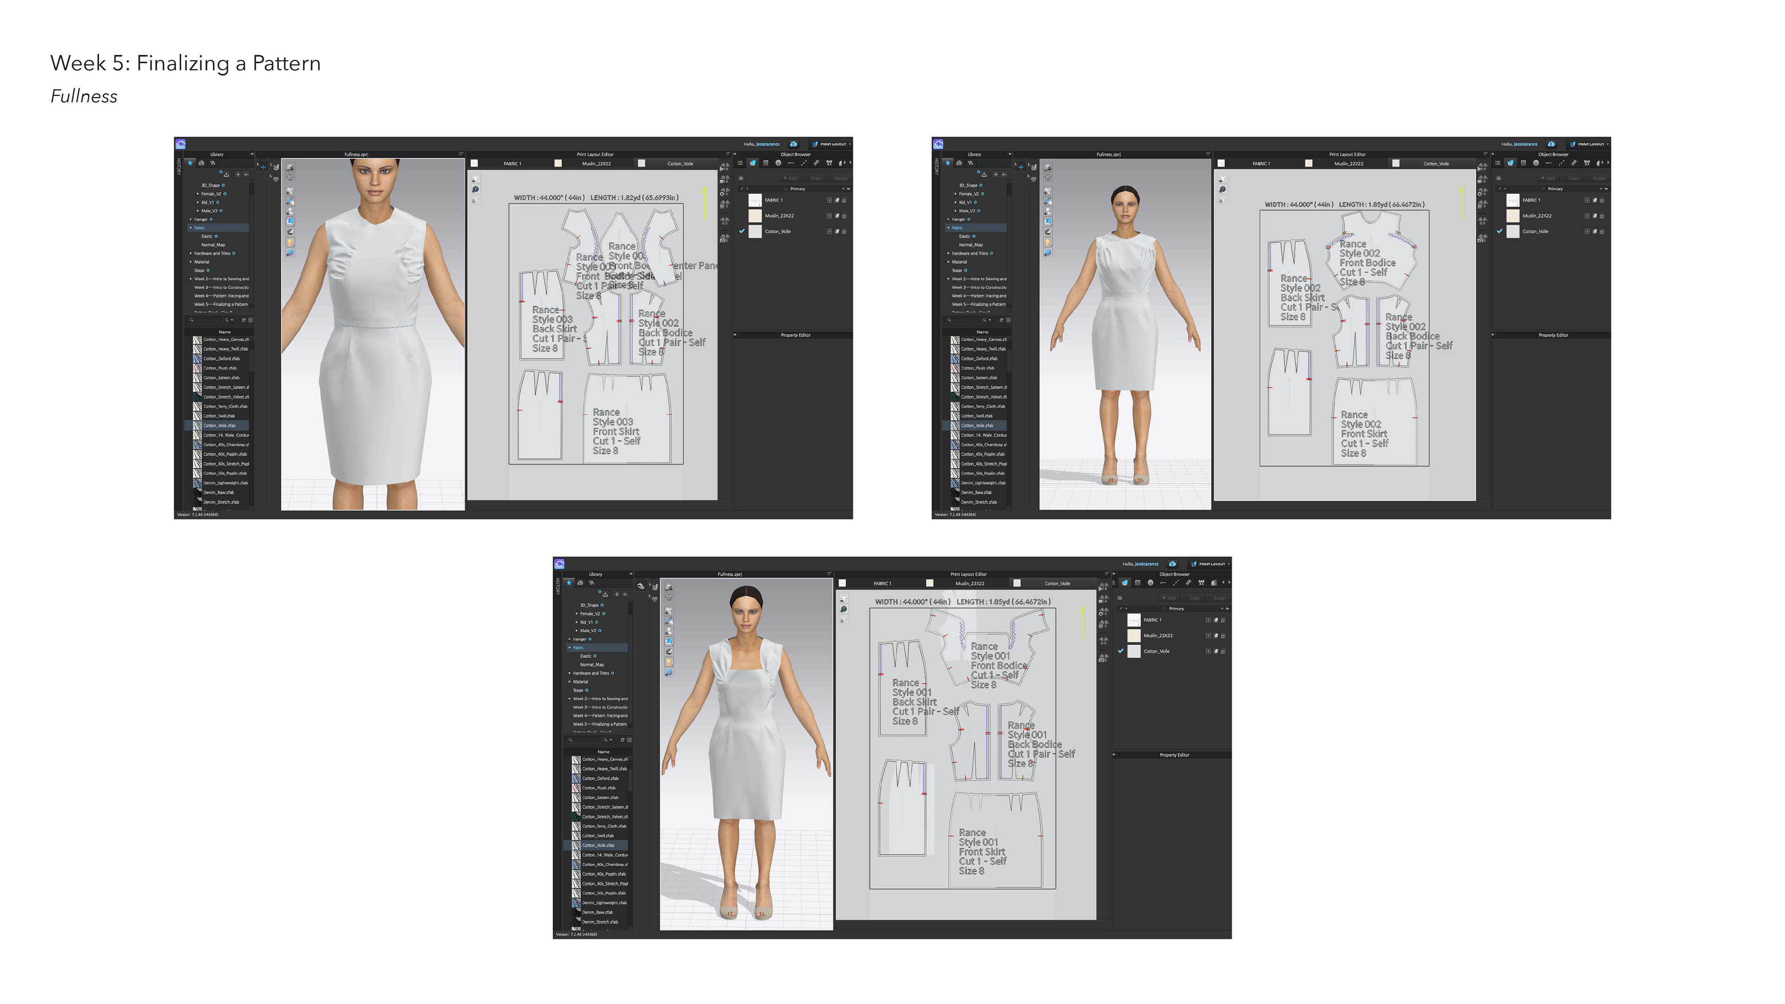The height and width of the screenshot is (1004, 1785).
Task: Click the refresh icon beside Library search in top-left
Action: pyautogui.click(x=243, y=320)
